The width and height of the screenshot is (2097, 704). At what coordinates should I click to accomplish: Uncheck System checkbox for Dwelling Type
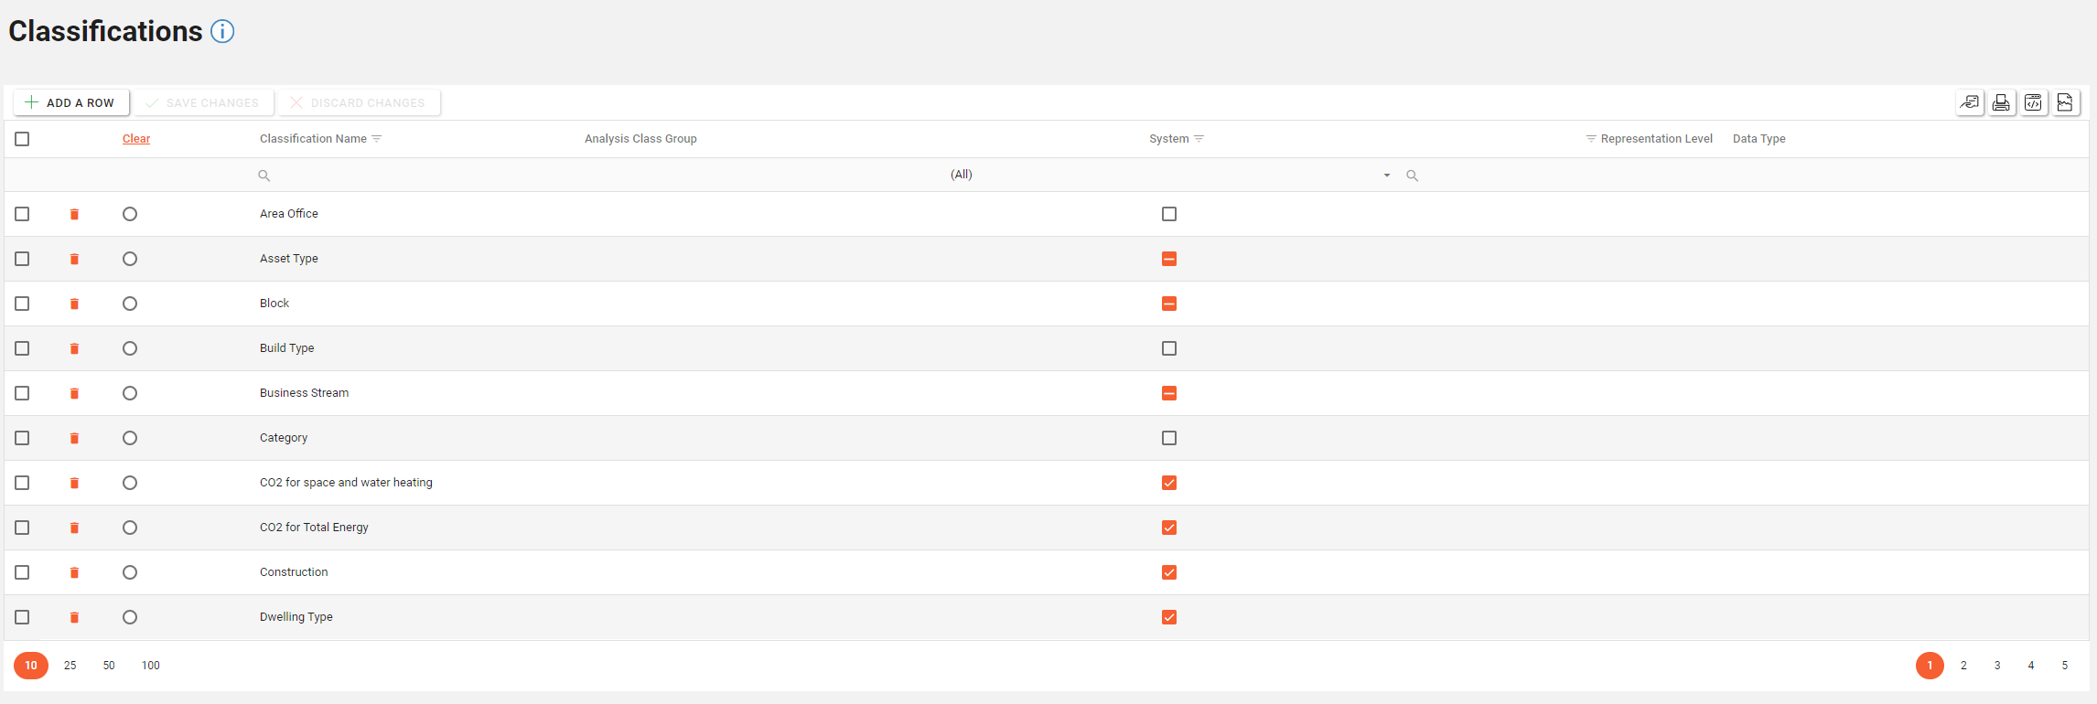(1168, 617)
